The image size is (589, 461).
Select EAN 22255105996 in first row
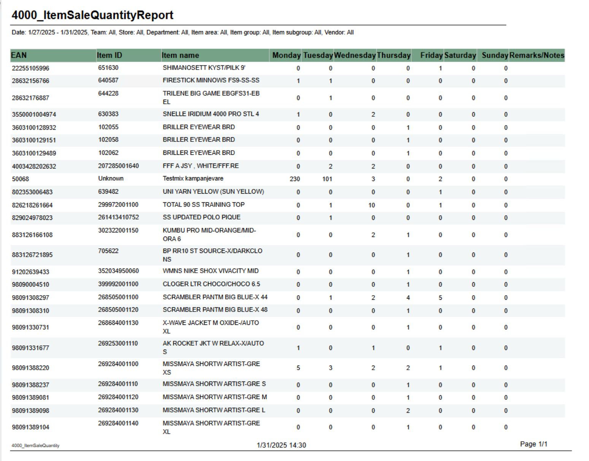pos(30,68)
